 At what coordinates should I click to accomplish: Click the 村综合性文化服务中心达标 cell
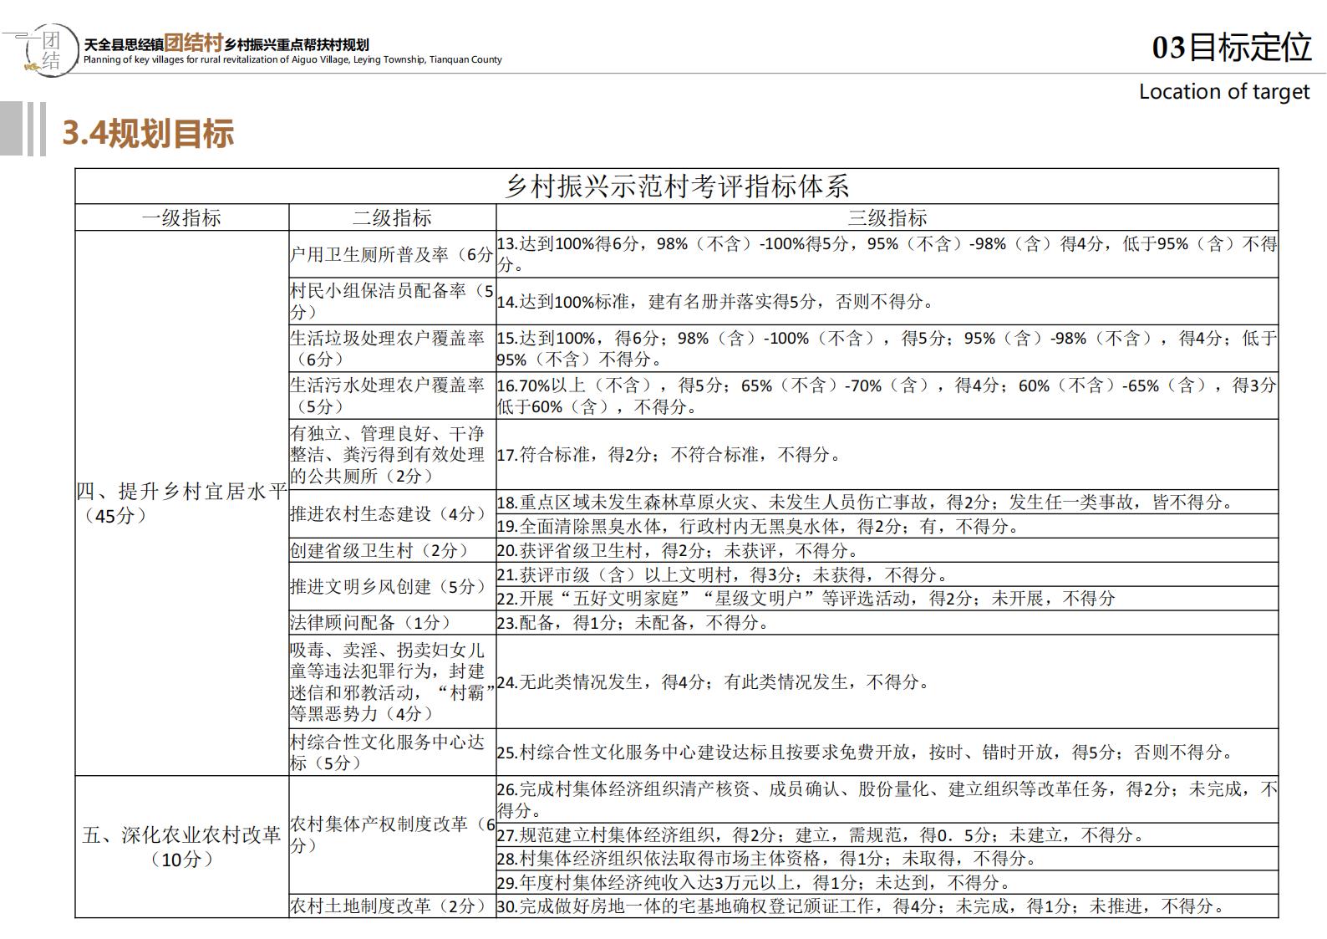pyautogui.click(x=392, y=752)
